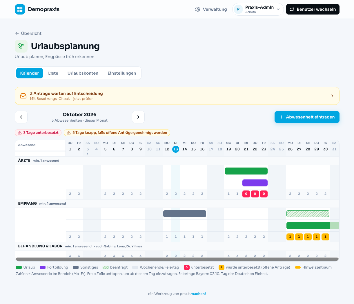Click the red unterbesetzt legend badge
This screenshot has height=304, width=354.
[x=187, y=267]
